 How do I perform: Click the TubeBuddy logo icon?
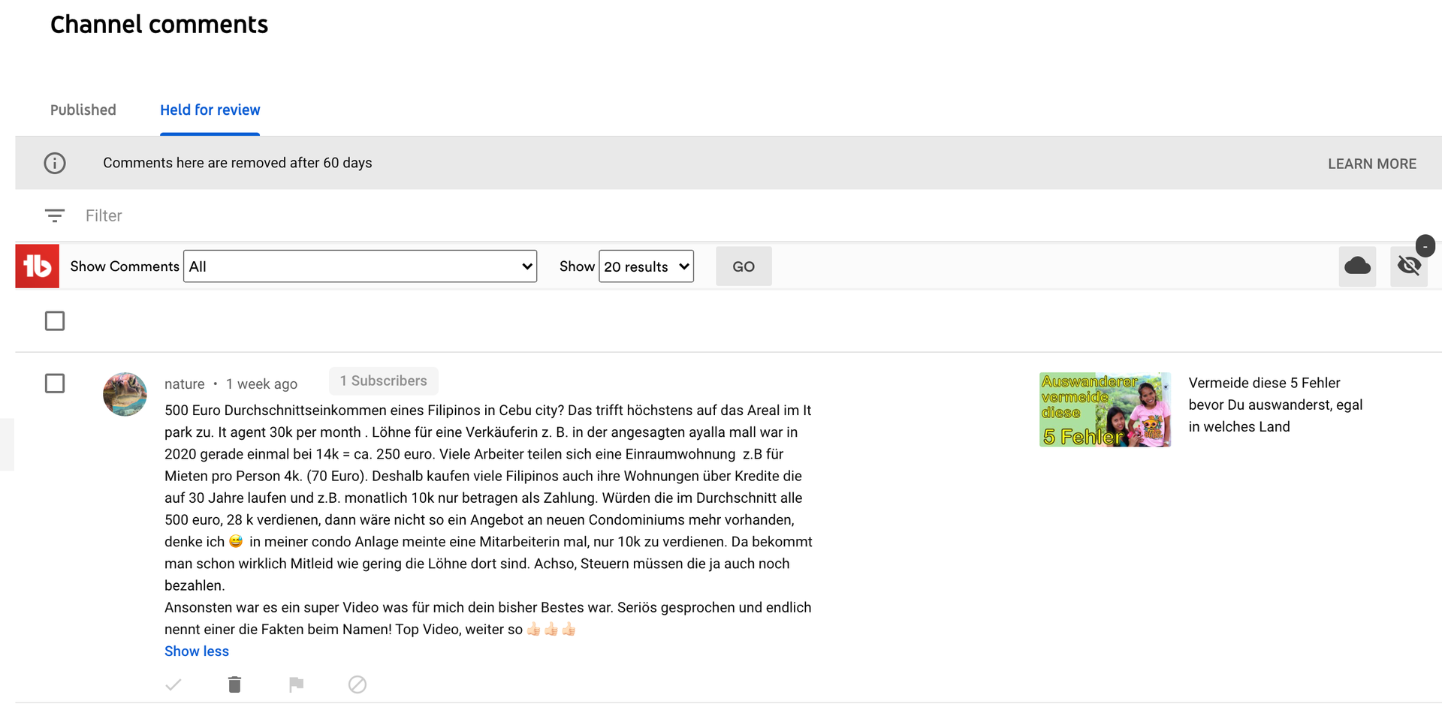[38, 266]
